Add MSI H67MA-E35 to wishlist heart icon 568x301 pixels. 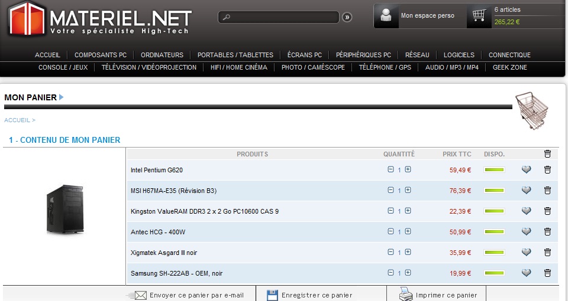(526, 191)
